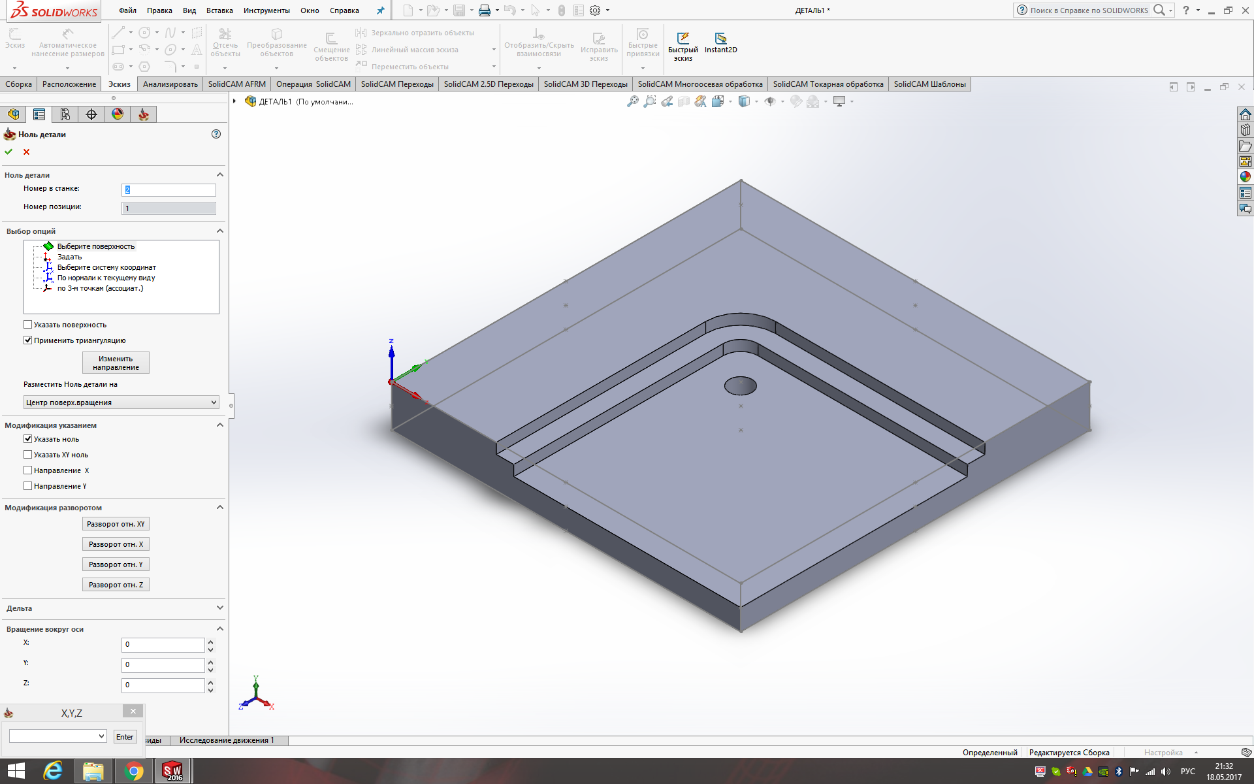Open Instant2D tool in the ribbon
Viewport: 1254px width, 784px height.
pyautogui.click(x=720, y=42)
